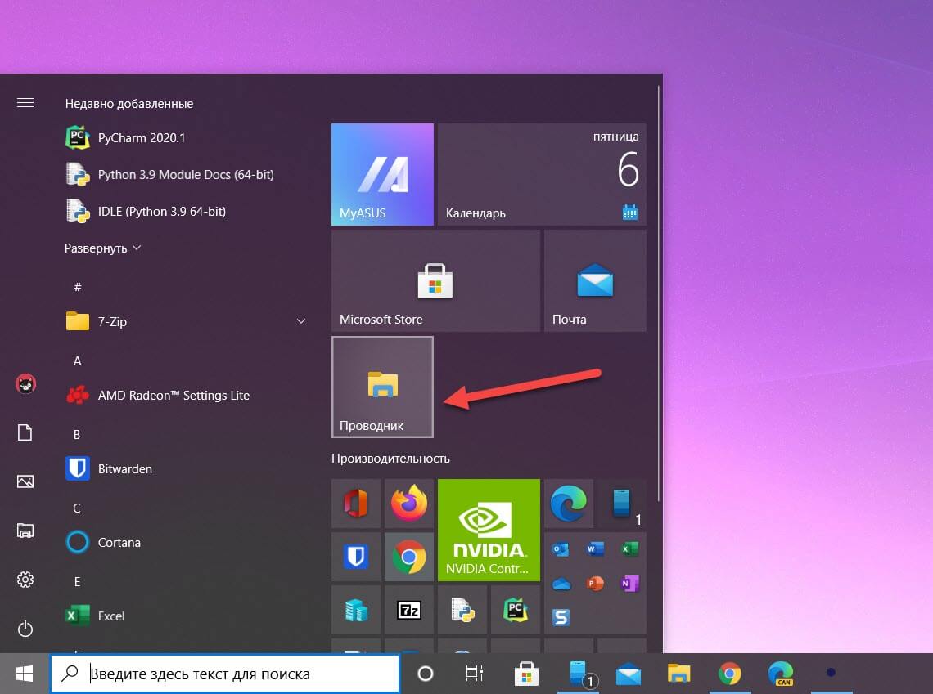Open File Explorer from the left rail
933x694 pixels.
(25, 531)
